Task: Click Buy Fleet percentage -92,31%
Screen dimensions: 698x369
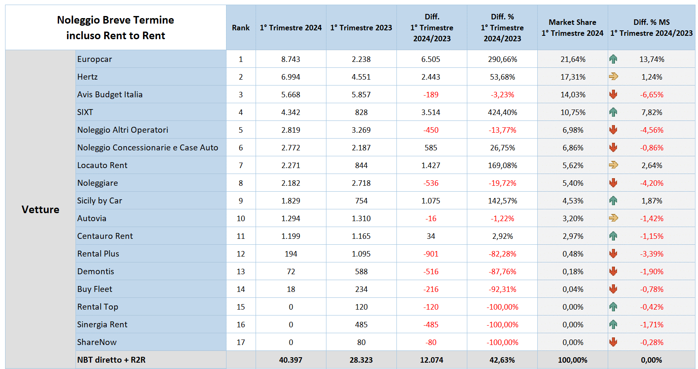Action: click(502, 289)
